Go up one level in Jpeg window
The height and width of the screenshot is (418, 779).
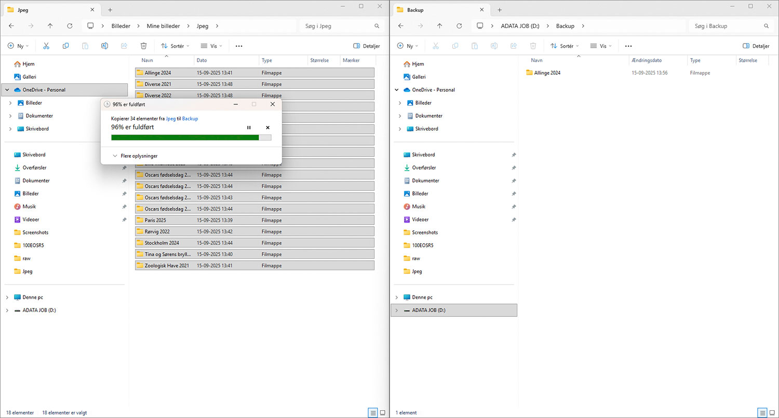(50, 26)
